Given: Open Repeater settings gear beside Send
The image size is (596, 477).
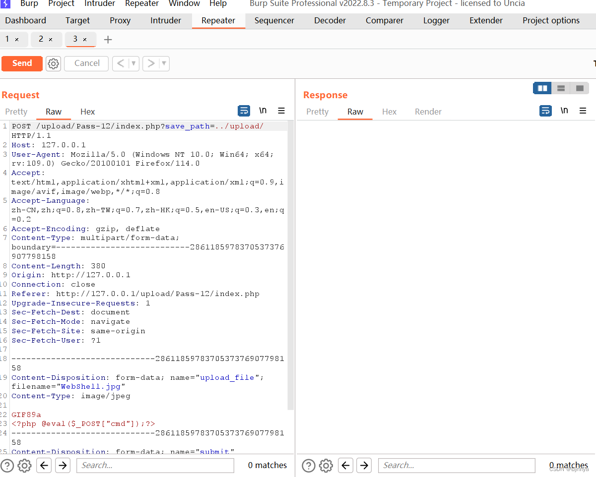Looking at the screenshot, I should click(53, 63).
